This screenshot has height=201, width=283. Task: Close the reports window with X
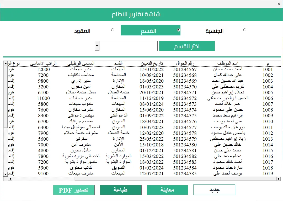[x=279, y=4]
